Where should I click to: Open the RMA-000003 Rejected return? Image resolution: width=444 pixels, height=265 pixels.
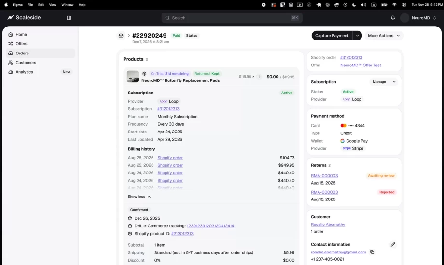[324, 192]
